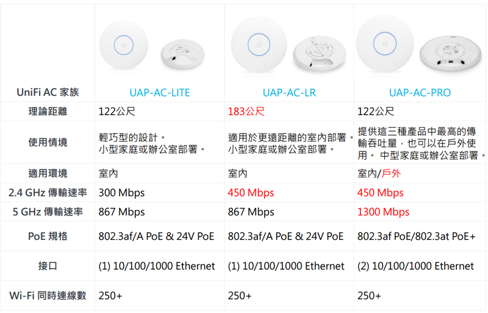Select the Wi-Fi 同時連線數 row label
Viewport: 488px width, 313px height.
(48, 295)
